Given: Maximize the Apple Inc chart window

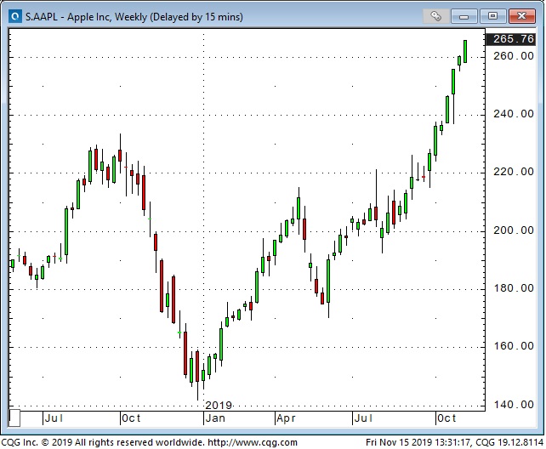Looking at the screenshot, I should coord(492,16).
